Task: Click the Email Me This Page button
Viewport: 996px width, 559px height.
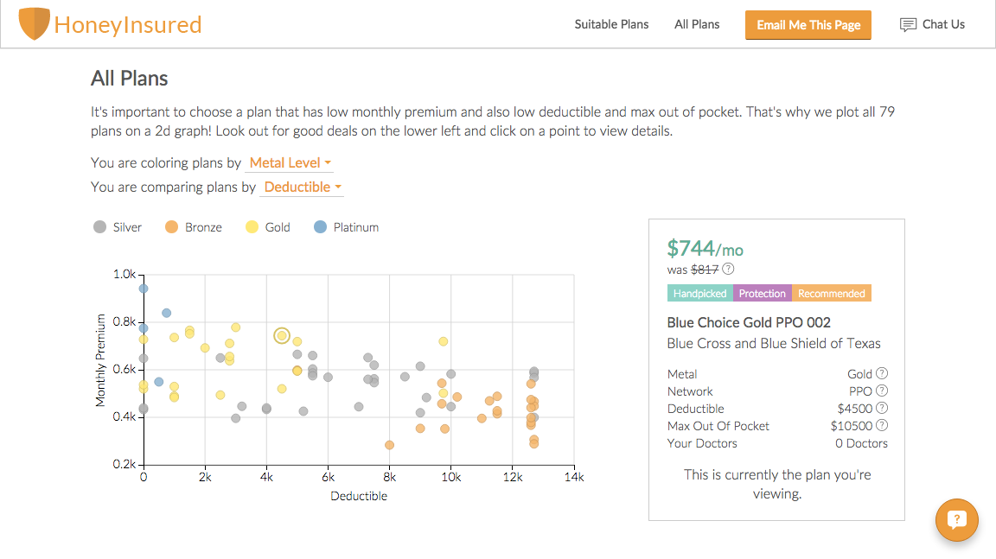Action: tap(808, 25)
